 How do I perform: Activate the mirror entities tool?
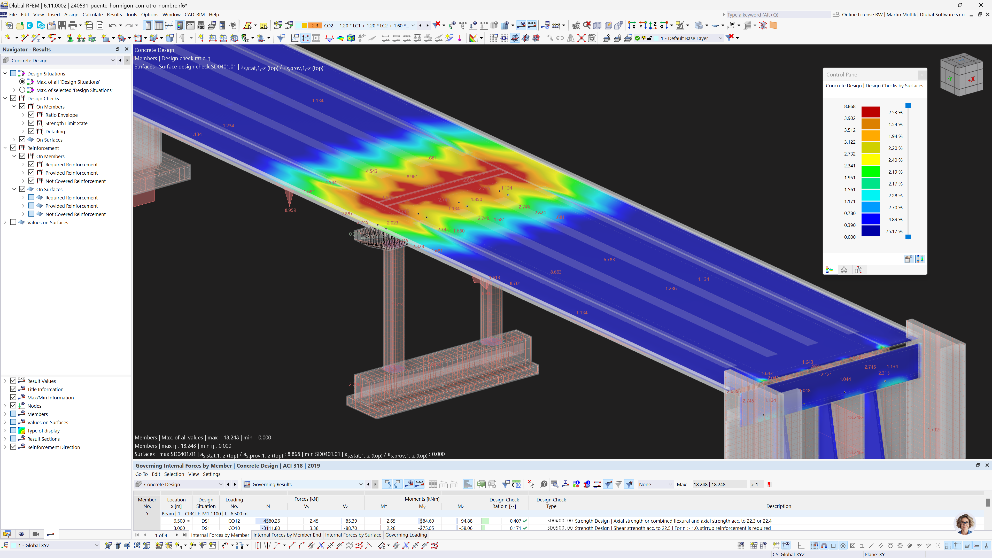571,38
